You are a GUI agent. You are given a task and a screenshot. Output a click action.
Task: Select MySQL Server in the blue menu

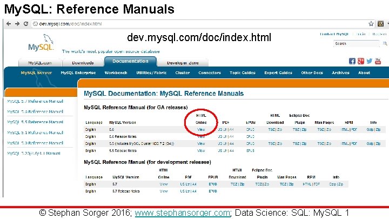click(37, 73)
